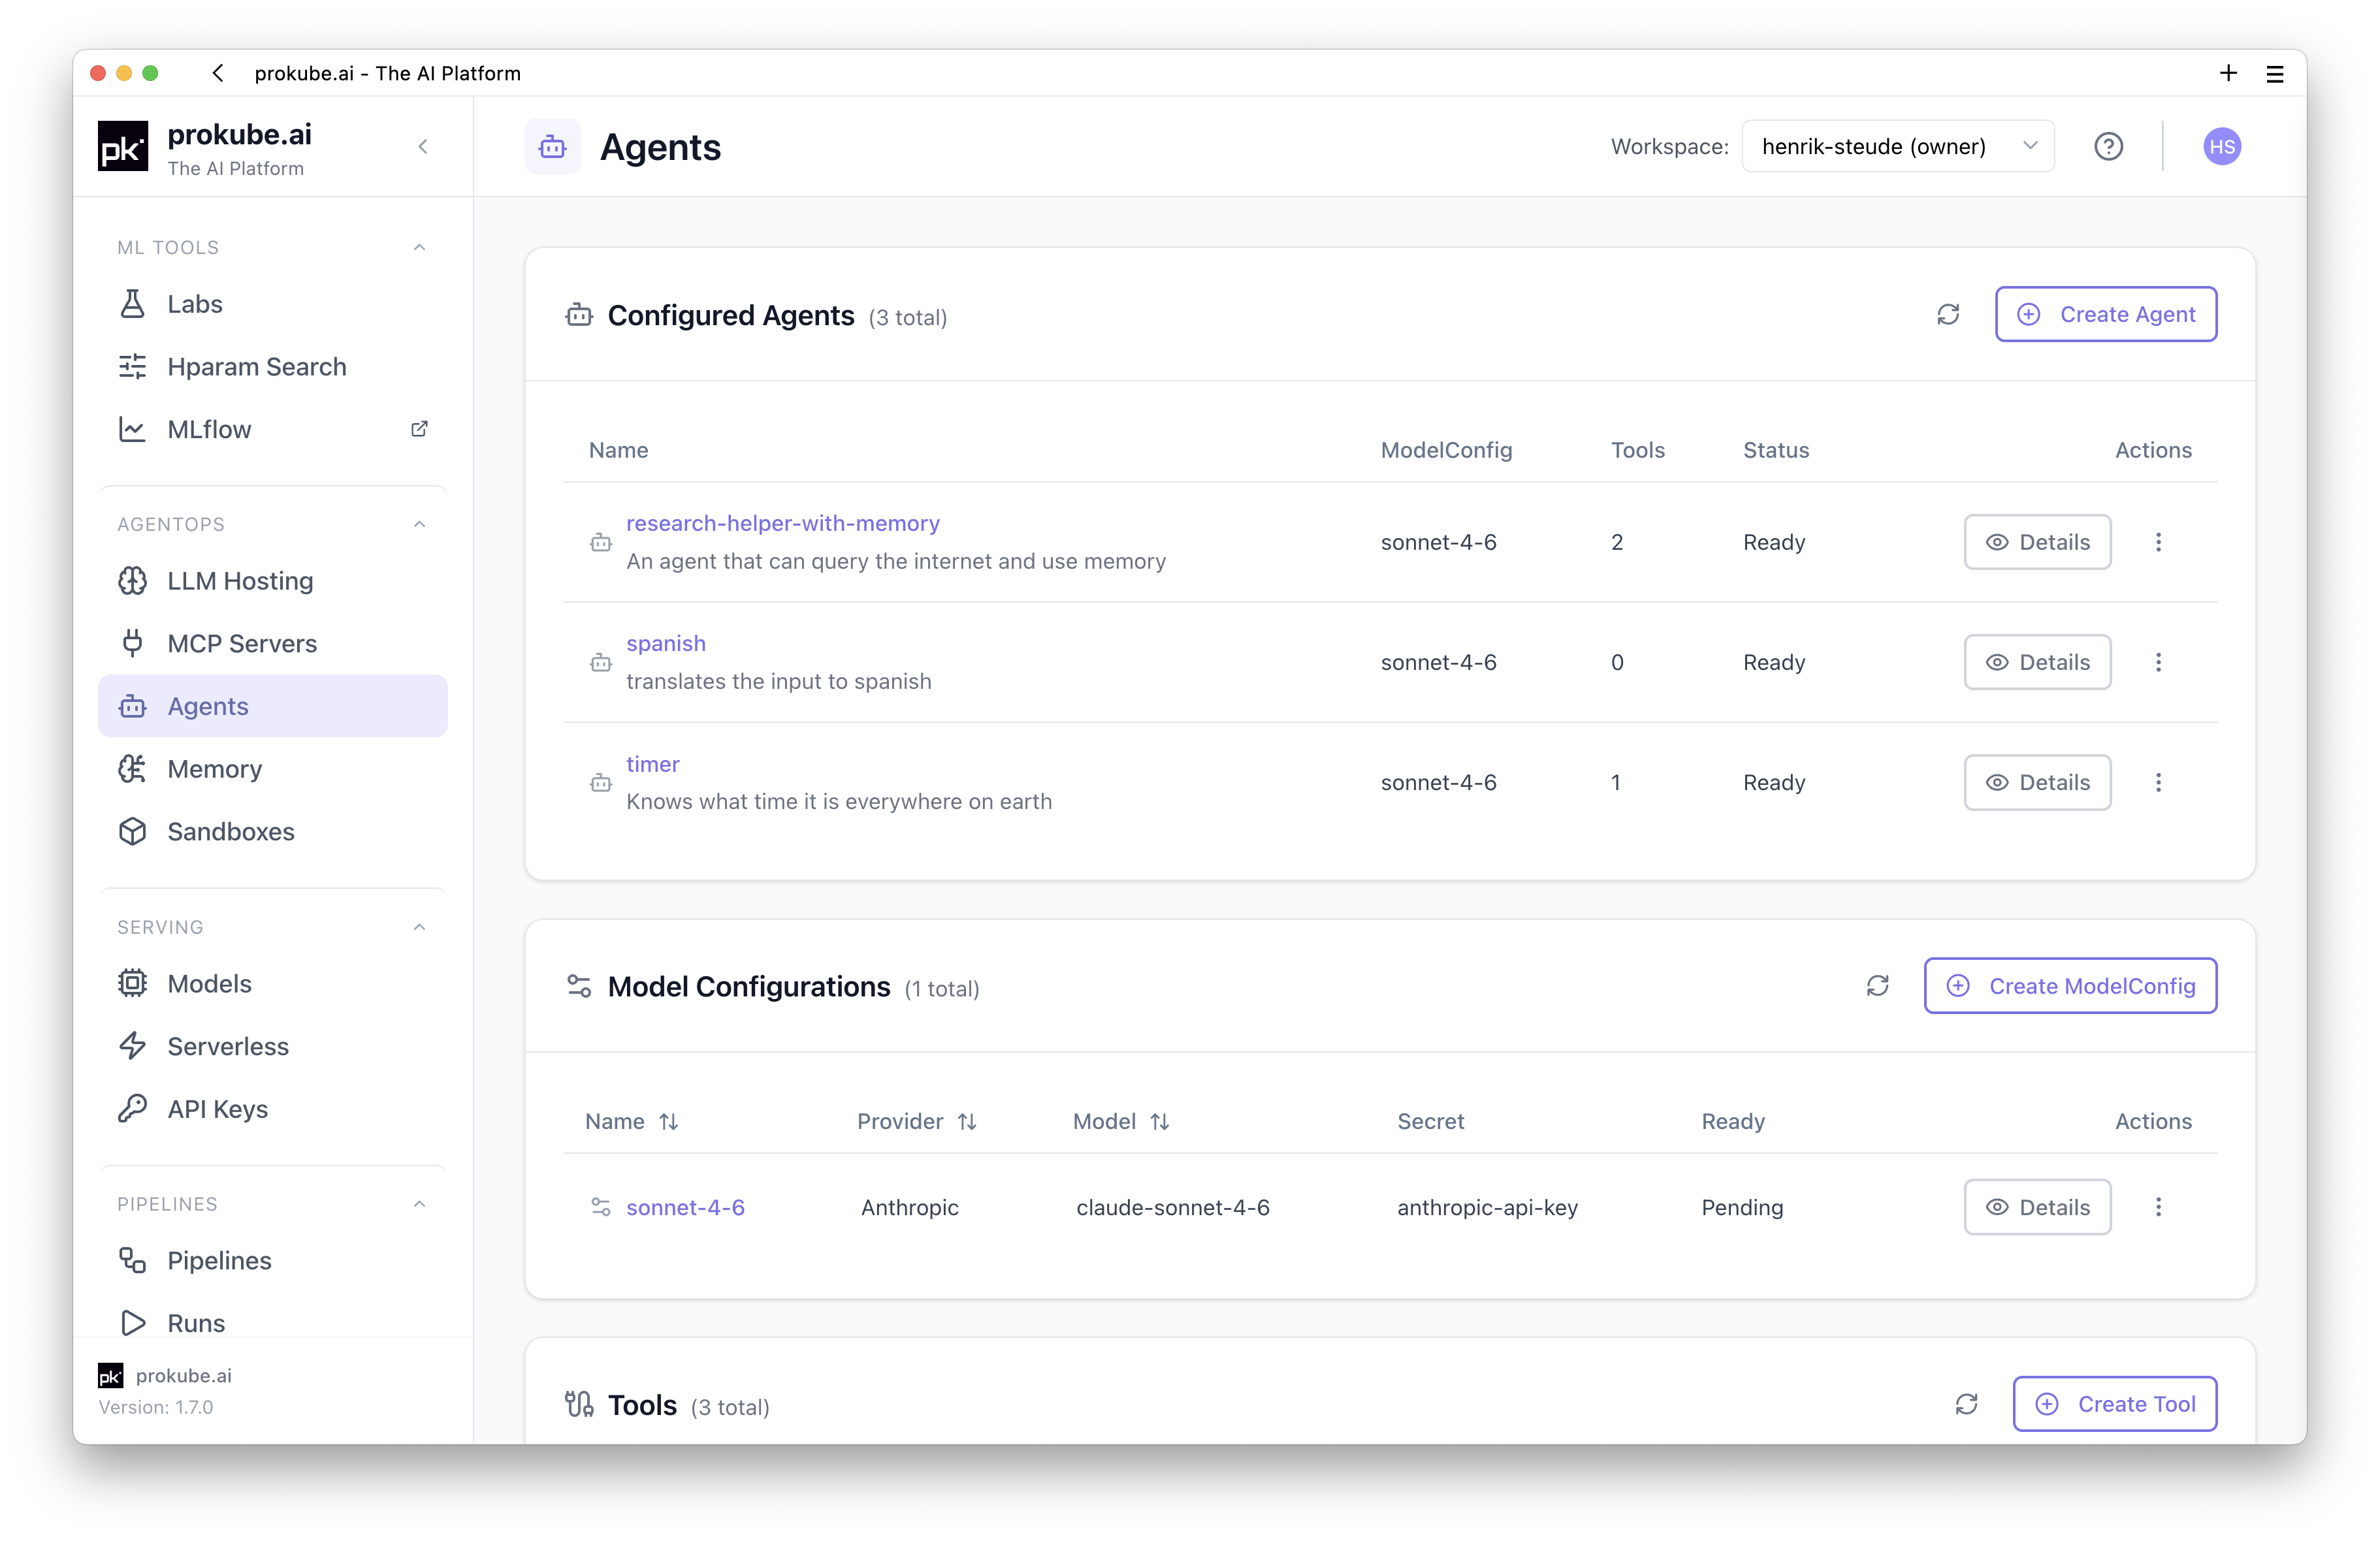Viewport: 2380px width, 1541px height.
Task: Open LLM Hosting in the sidebar
Action: [x=272, y=581]
